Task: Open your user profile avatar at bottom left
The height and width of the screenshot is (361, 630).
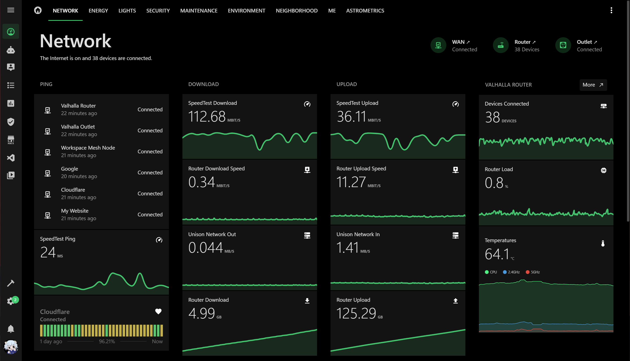Action: [x=11, y=347]
